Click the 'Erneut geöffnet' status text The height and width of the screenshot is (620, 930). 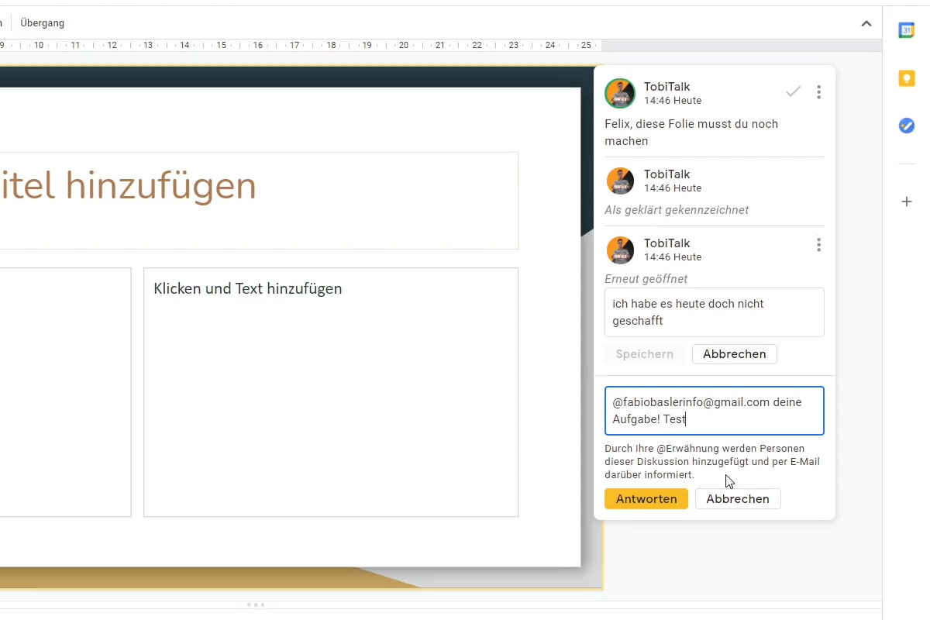click(646, 279)
